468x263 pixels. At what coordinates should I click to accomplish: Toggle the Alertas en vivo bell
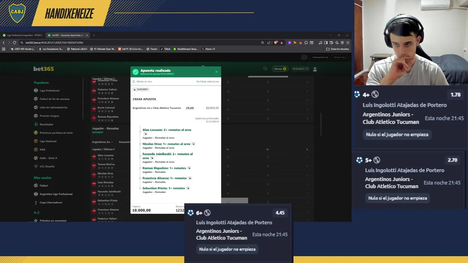pyautogui.click(x=134, y=81)
